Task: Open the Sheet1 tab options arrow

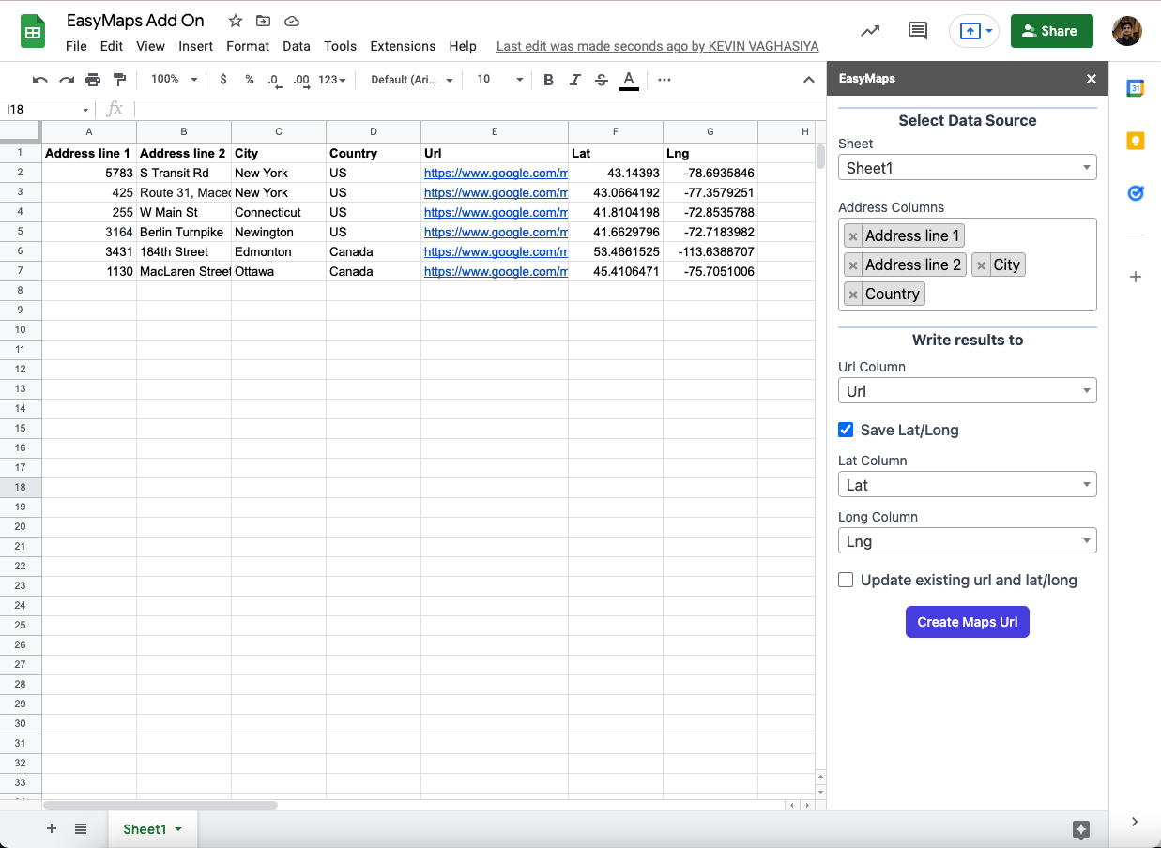Action: pyautogui.click(x=178, y=829)
